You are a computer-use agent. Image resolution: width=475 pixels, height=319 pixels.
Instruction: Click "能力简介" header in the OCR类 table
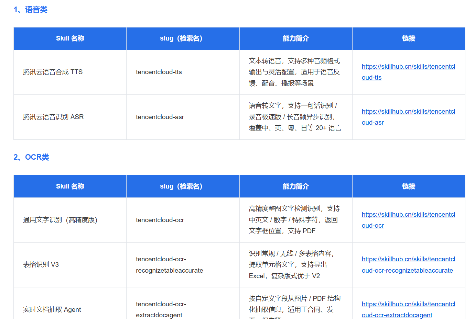pos(296,186)
